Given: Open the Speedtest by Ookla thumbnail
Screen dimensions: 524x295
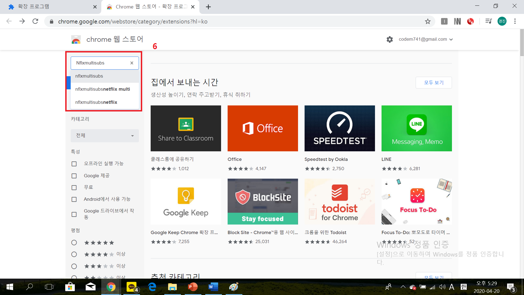Looking at the screenshot, I should coord(340,128).
